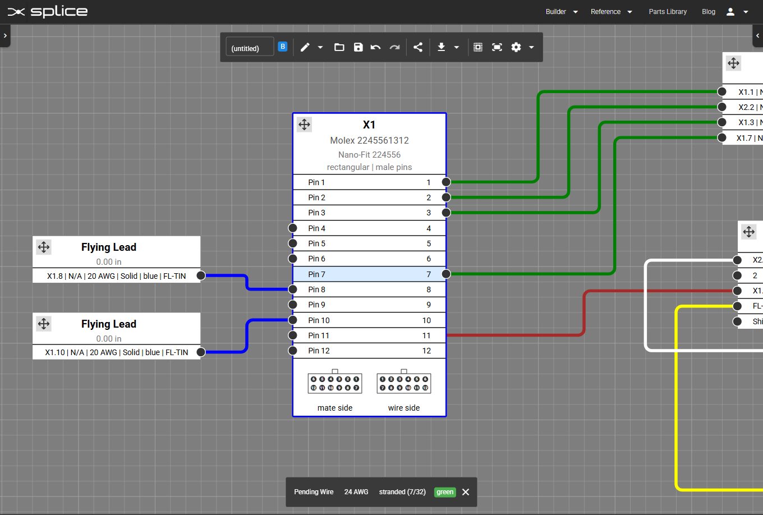Fit the diagram to the screen
The image size is (763, 515).
tap(497, 47)
